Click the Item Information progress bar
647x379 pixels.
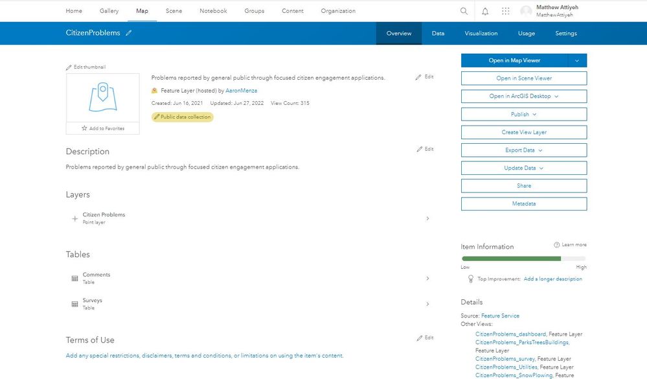pyautogui.click(x=524, y=258)
